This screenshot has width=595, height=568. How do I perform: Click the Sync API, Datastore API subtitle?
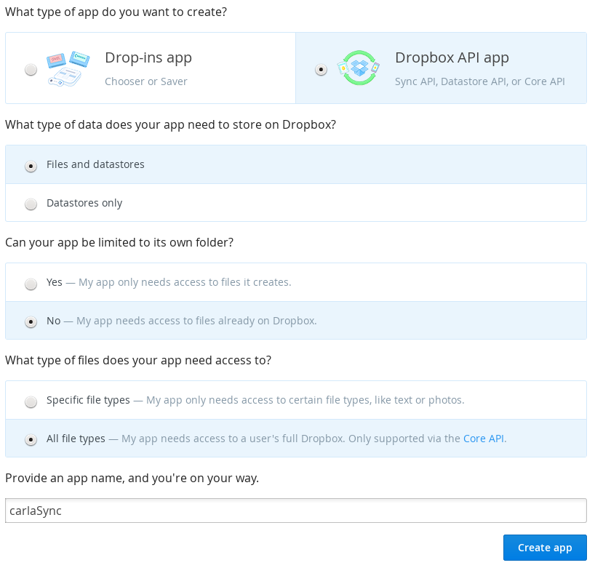[480, 81]
